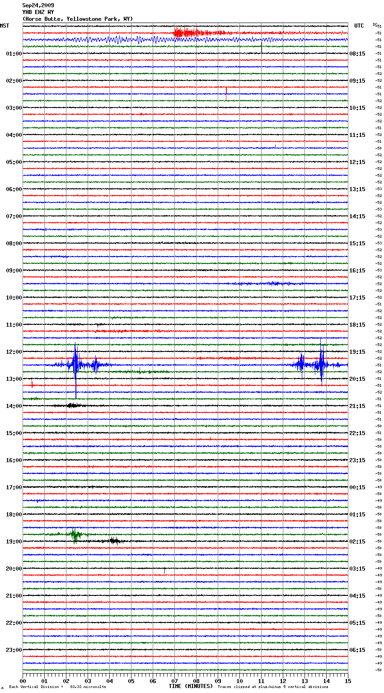
Task: Click minute tick label 00 on bottom axis
Action: click(x=23, y=681)
